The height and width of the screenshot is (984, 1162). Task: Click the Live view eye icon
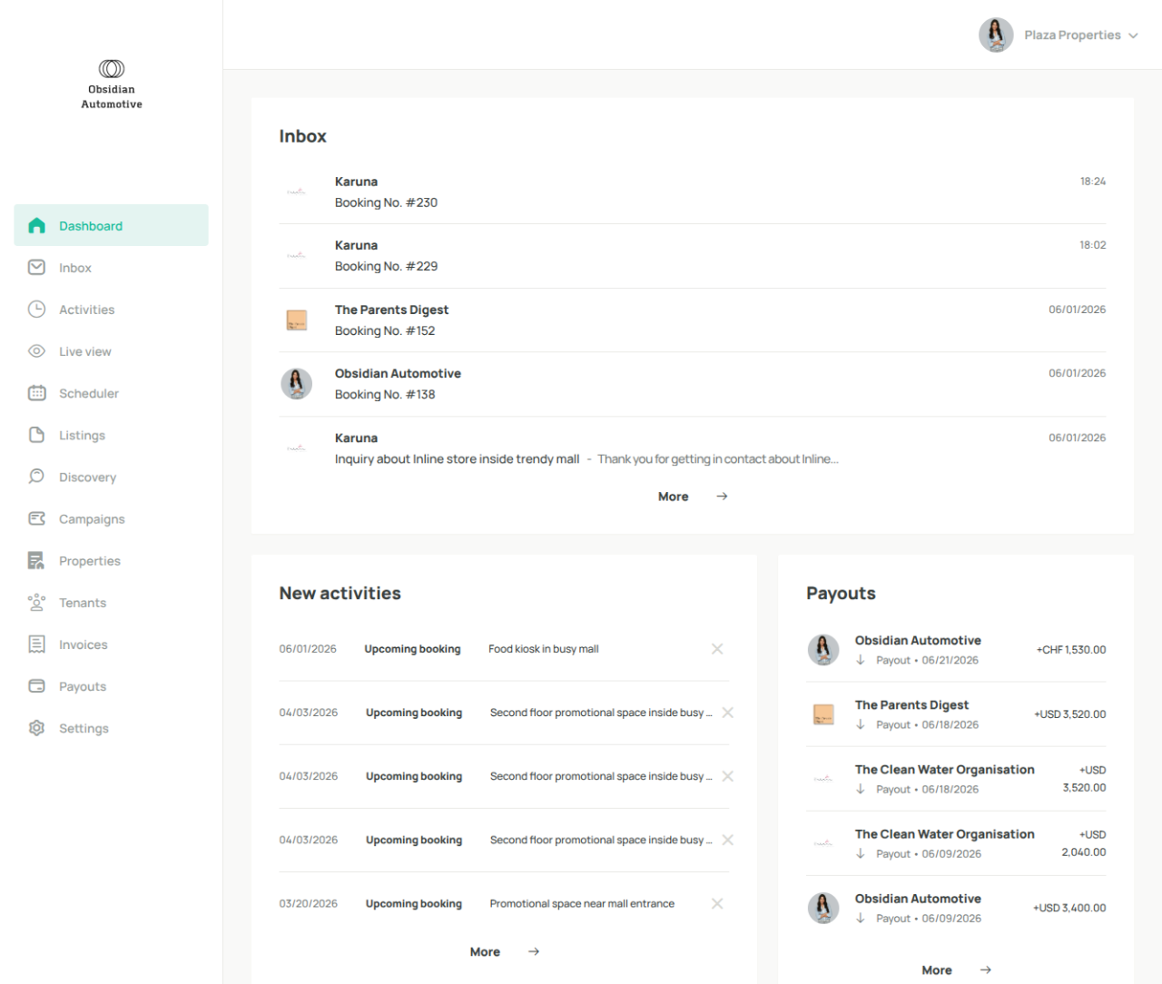[36, 350]
